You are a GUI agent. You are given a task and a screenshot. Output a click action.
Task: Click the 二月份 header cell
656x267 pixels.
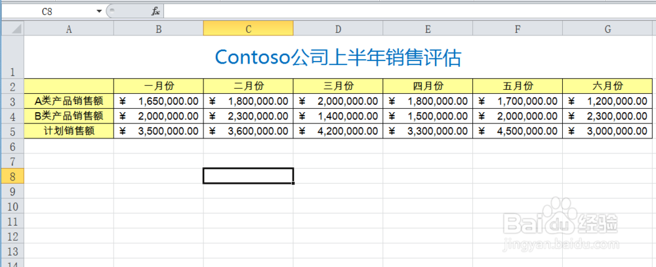pos(249,86)
